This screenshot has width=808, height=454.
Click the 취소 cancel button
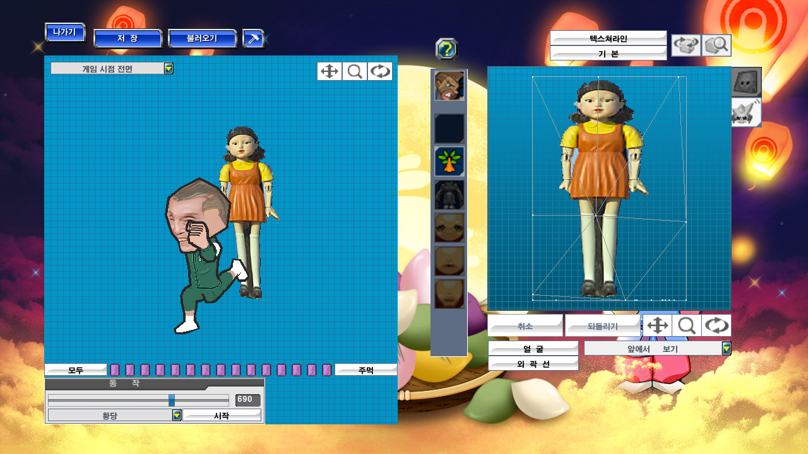(x=525, y=325)
